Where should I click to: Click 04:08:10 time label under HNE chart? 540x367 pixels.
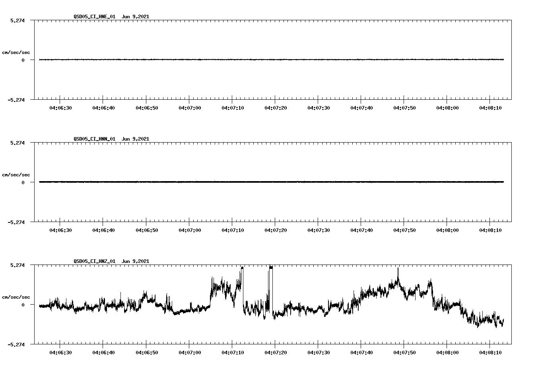point(490,108)
